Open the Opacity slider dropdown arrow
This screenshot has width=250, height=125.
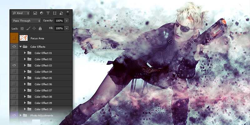coord(67,21)
